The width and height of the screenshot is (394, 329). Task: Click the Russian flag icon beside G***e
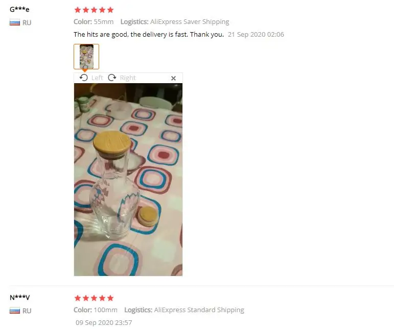15,22
